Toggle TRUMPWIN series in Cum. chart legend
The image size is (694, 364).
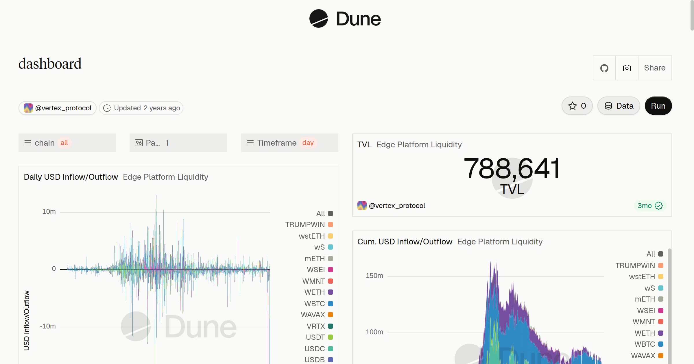[639, 265]
